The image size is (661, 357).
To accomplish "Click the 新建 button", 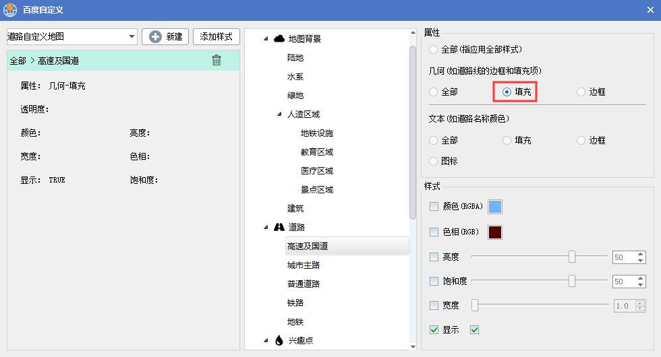I will 165,36.
